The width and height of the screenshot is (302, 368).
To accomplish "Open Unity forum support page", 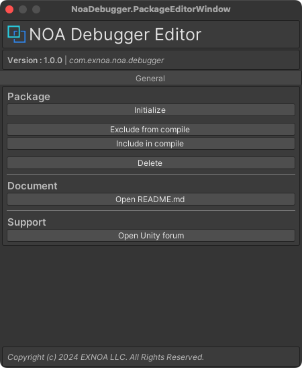I will tap(151, 236).
